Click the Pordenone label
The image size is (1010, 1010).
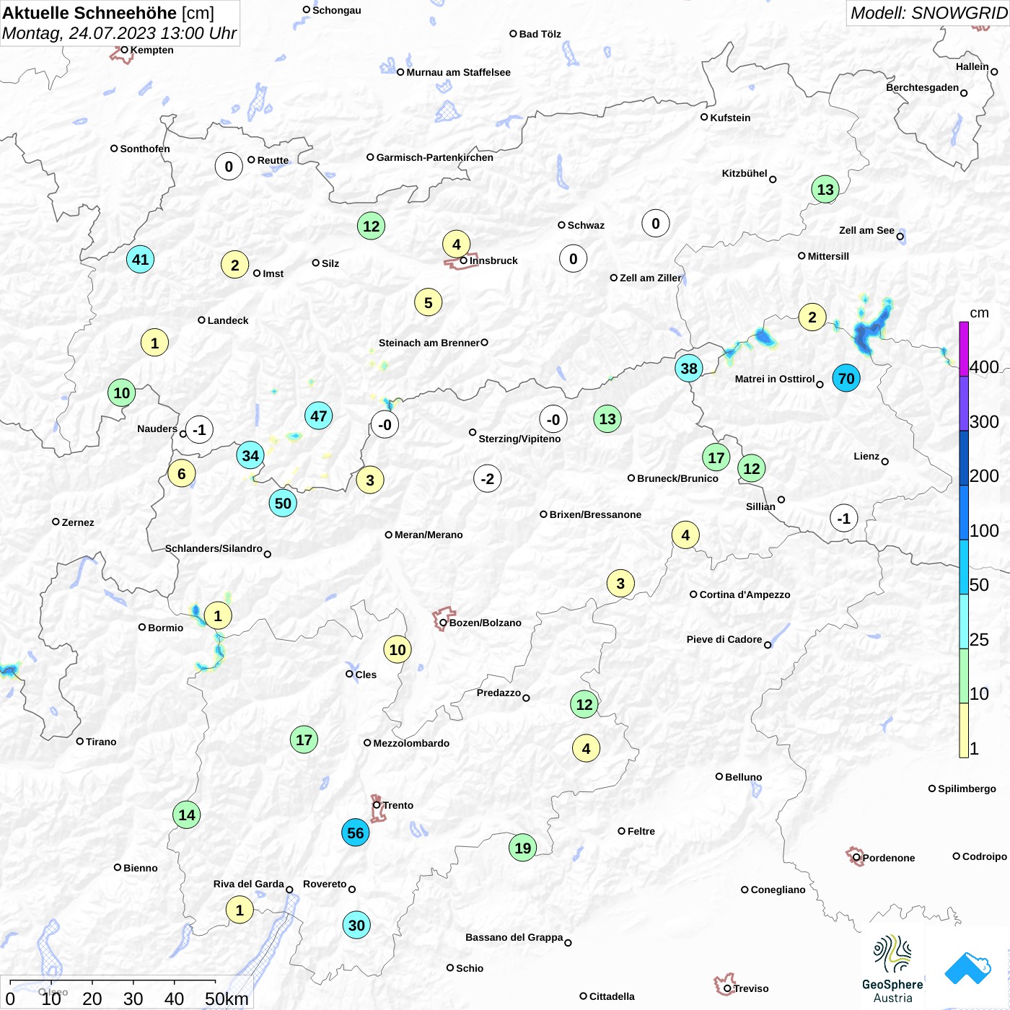coord(889,858)
